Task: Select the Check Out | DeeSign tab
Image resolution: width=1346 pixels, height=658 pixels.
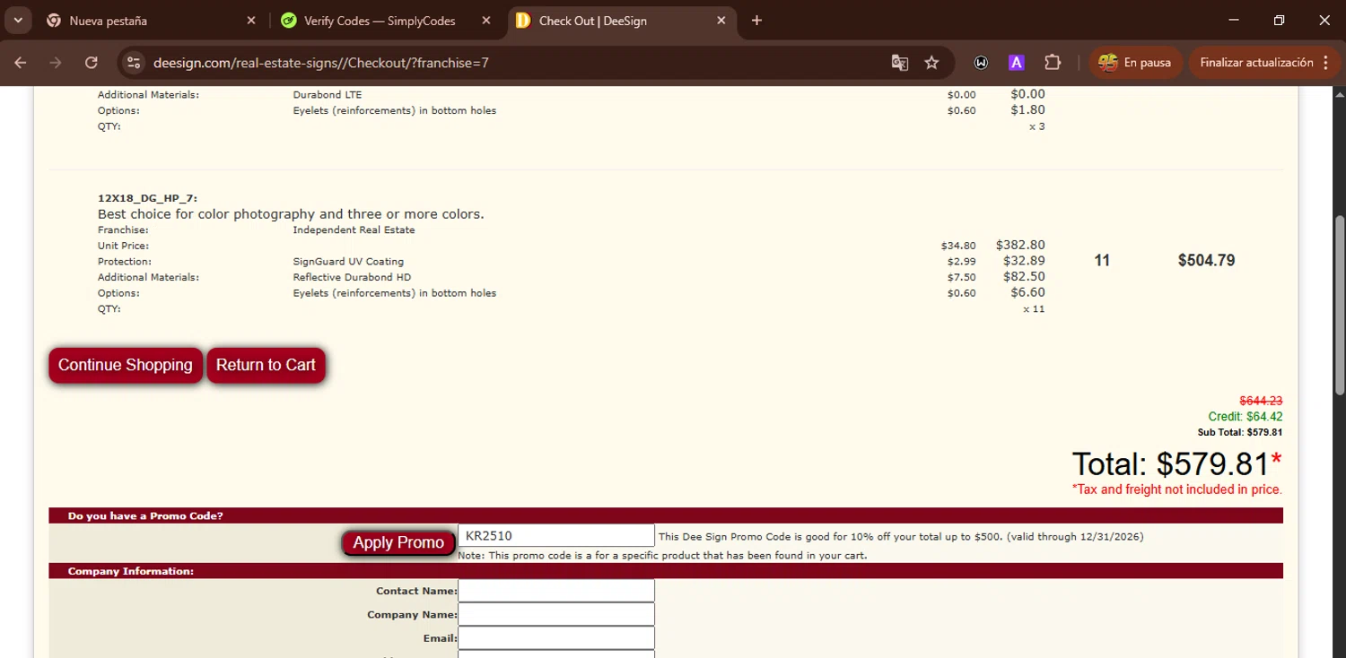Action: click(x=621, y=21)
